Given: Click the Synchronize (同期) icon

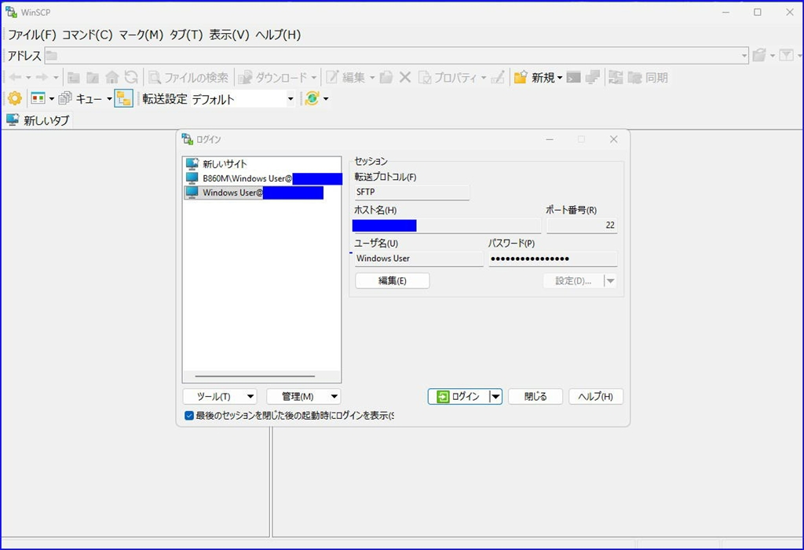Looking at the screenshot, I should tap(634, 78).
